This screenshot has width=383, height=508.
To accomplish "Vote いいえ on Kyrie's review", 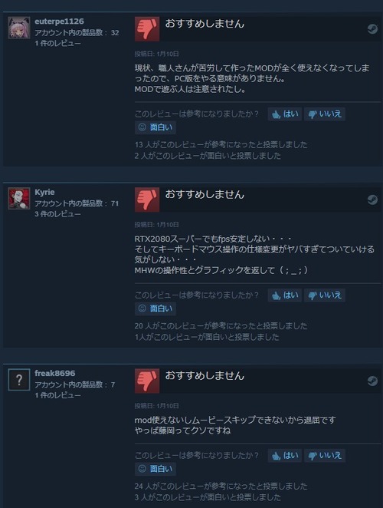I will 325,295.
